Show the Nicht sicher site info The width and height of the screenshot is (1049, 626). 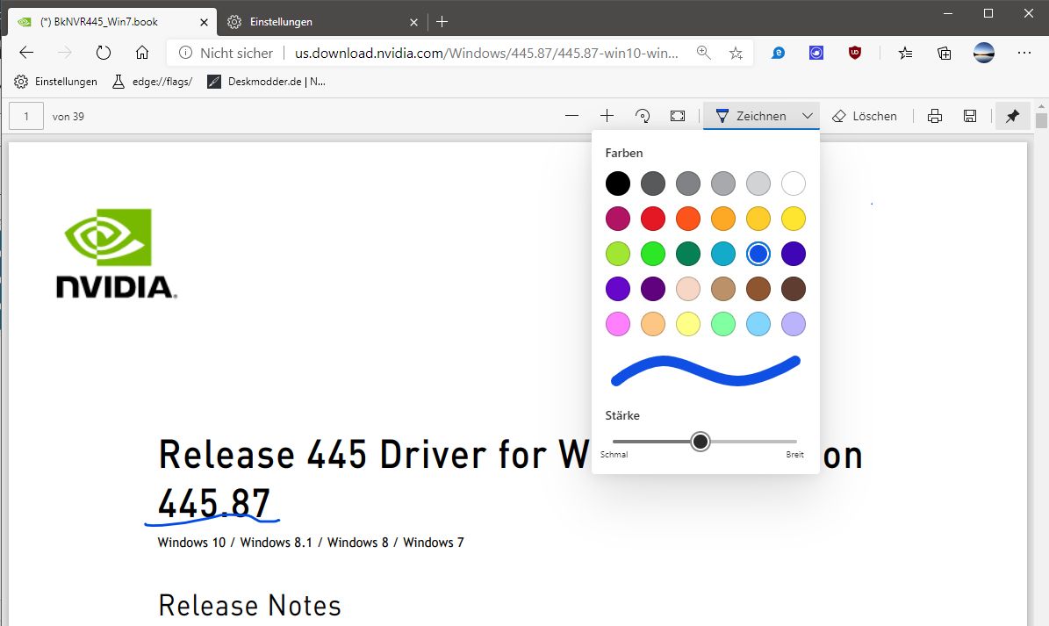(x=226, y=53)
